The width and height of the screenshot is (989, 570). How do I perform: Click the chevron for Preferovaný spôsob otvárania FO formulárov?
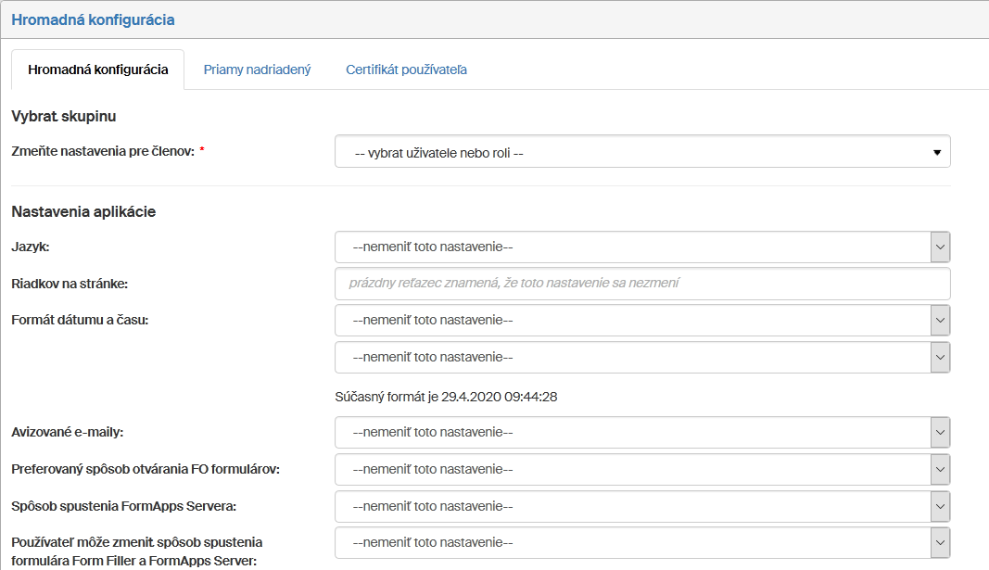click(940, 470)
